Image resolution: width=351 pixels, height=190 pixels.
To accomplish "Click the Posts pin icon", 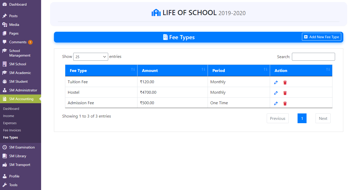I will 5,16.
